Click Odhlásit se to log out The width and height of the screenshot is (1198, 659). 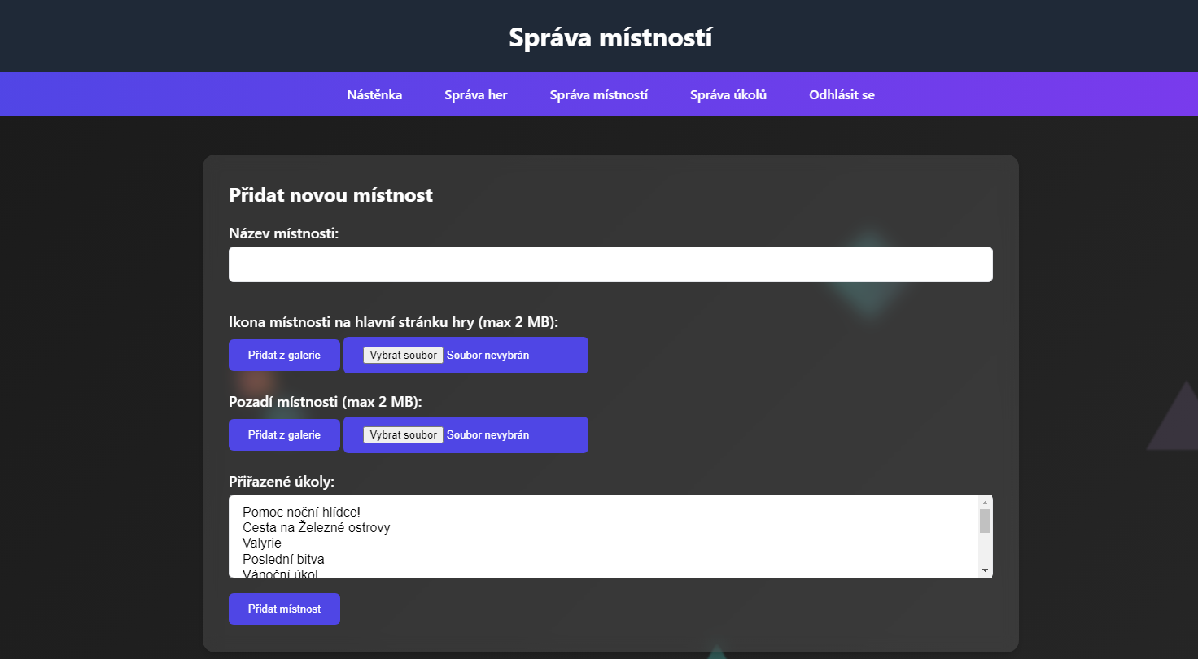tap(841, 94)
